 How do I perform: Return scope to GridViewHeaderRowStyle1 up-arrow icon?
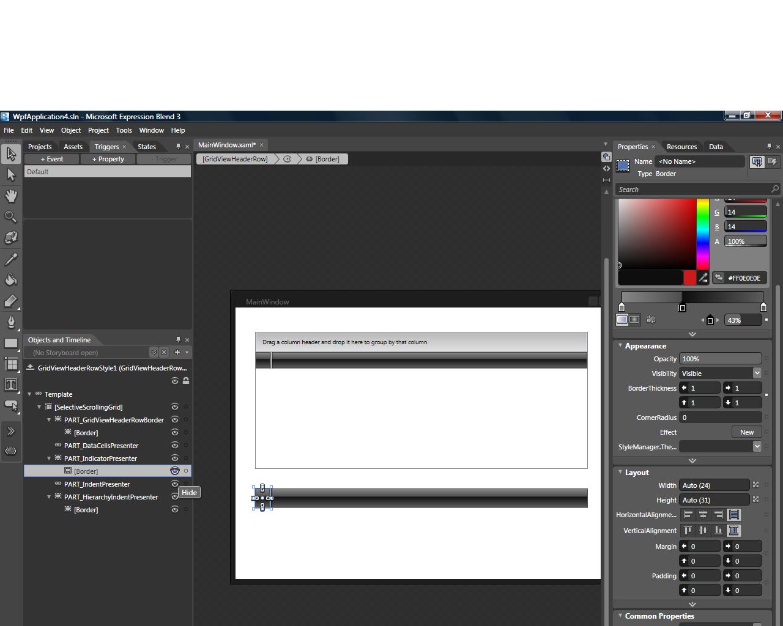click(30, 368)
